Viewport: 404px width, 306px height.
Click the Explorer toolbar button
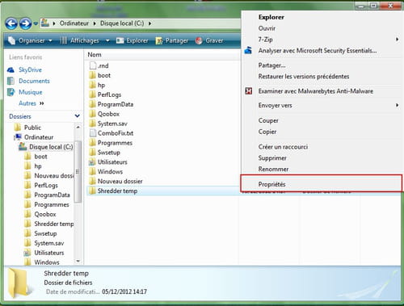tap(132, 40)
